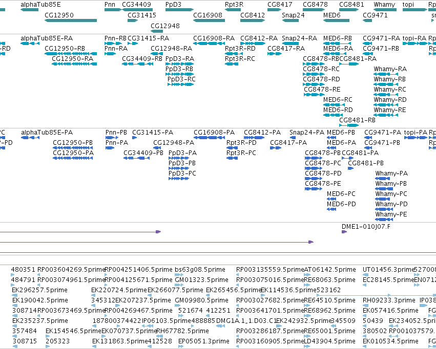Click the Rpt3R gene label
Viewport: 436px width, 349px height.
click(234, 5)
